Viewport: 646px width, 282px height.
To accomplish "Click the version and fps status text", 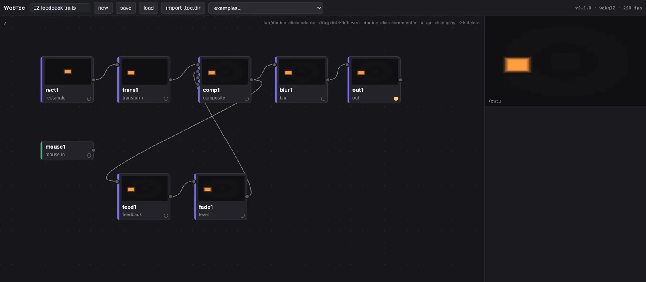I will pos(608,8).
